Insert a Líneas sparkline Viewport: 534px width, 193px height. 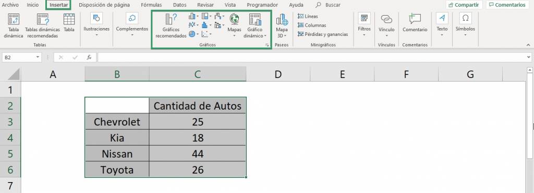(x=308, y=16)
